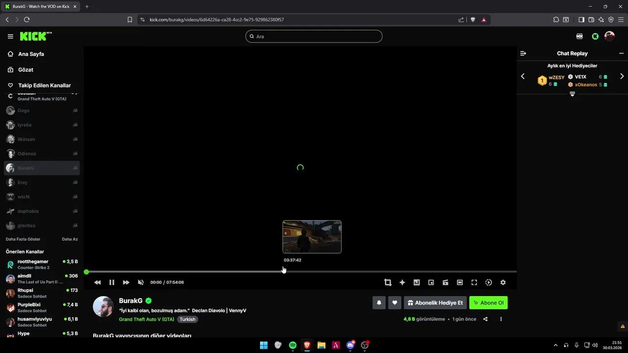Click BurakG channel name under video
This screenshot has height=353, width=628.
(131, 301)
